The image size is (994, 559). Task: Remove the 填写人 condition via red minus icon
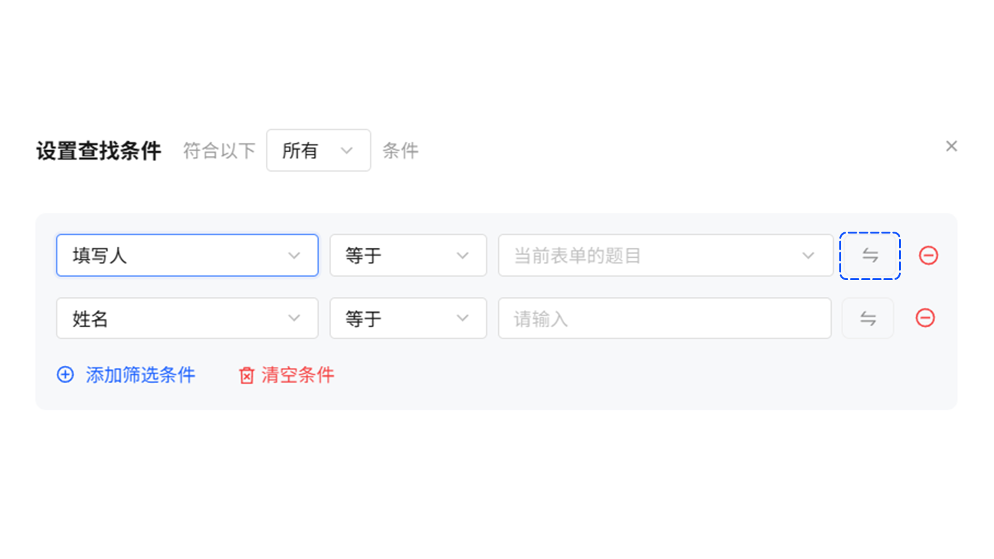pos(928,255)
